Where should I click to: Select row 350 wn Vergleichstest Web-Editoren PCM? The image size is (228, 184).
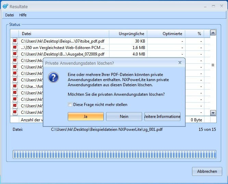(111, 48)
